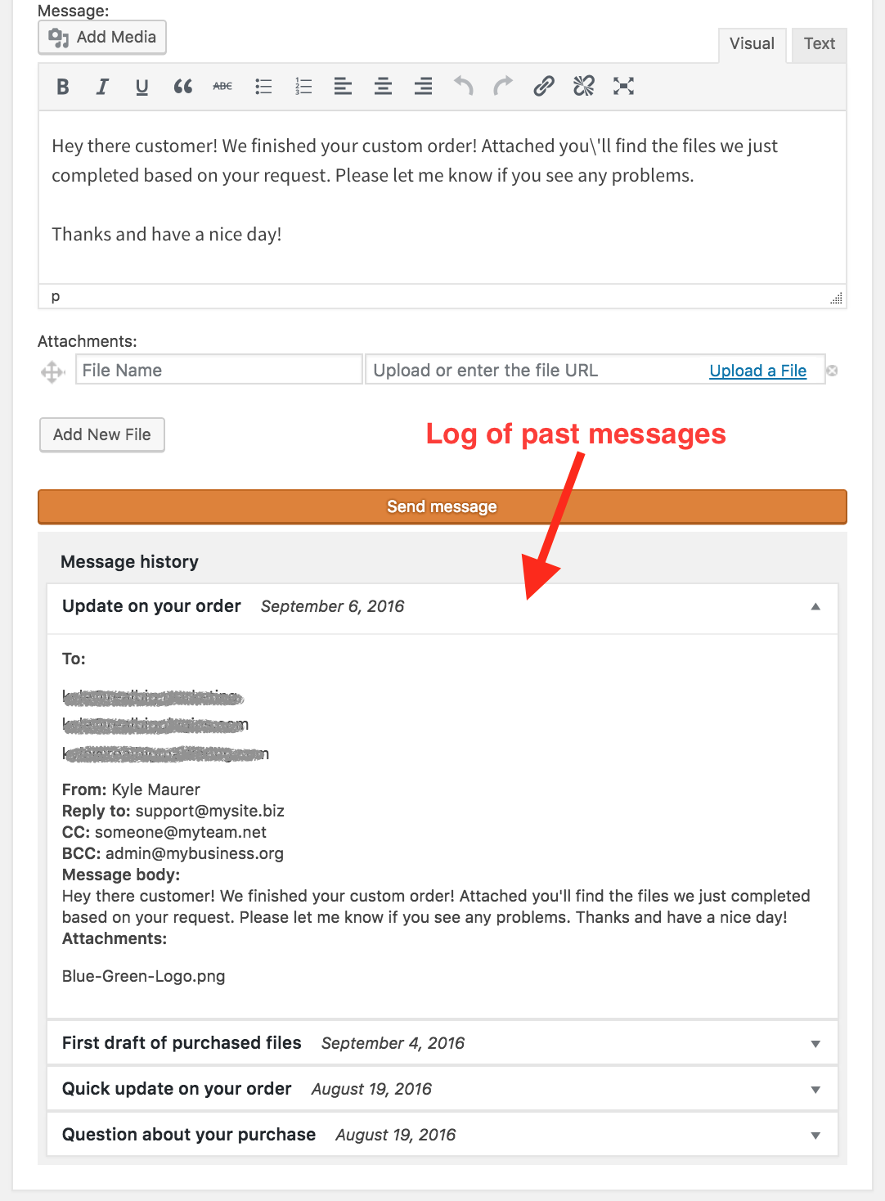This screenshot has width=885, height=1201.
Task: Toggle fullscreen editor mode
Action: click(x=624, y=87)
